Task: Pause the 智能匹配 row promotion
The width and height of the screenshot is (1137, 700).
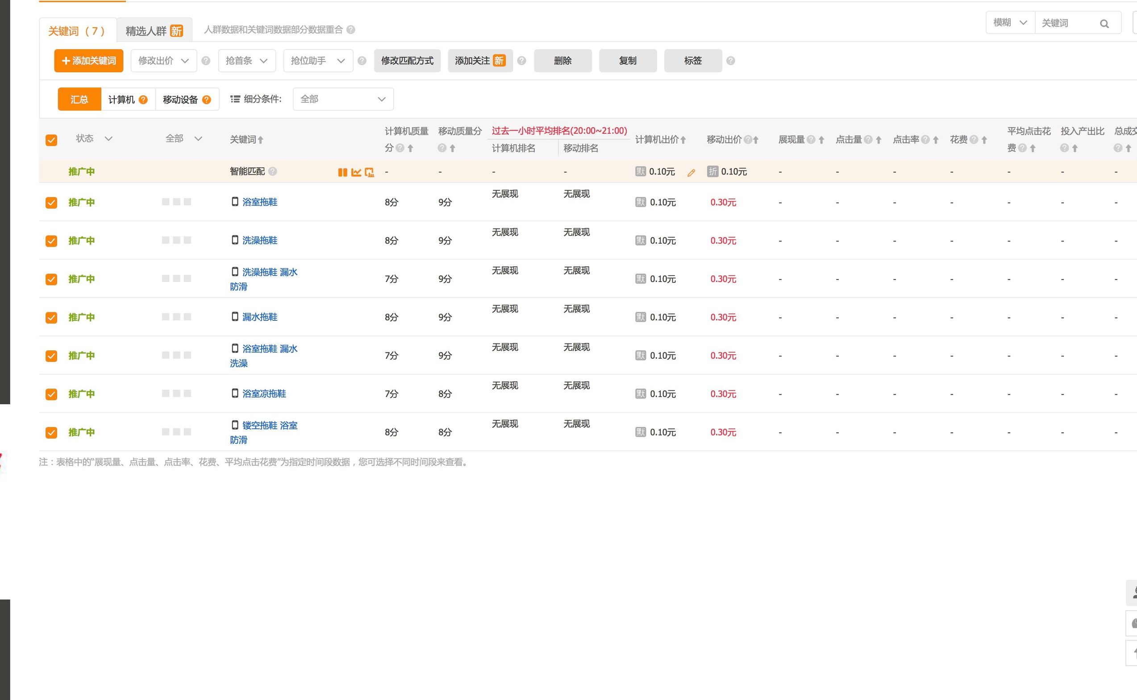Action: [343, 172]
